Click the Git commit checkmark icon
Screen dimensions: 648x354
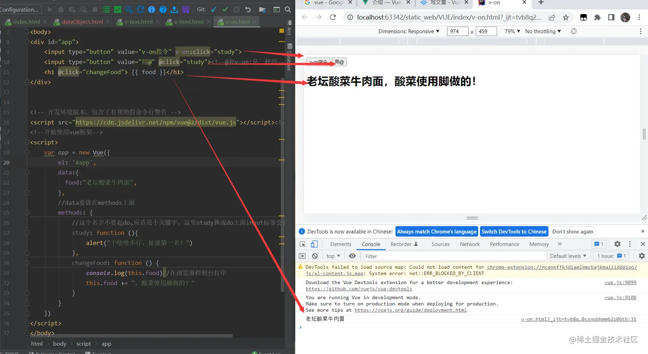[x=225, y=9]
